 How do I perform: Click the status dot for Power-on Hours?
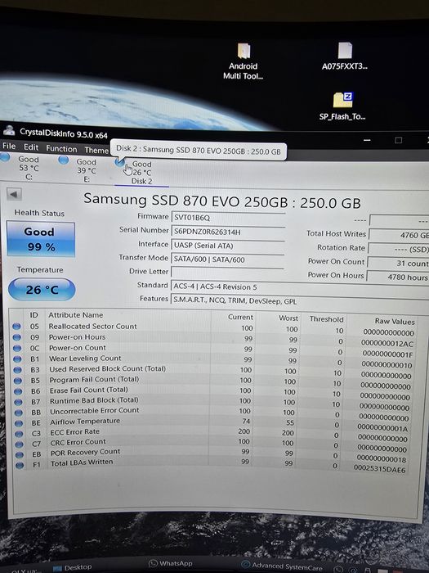click(17, 337)
